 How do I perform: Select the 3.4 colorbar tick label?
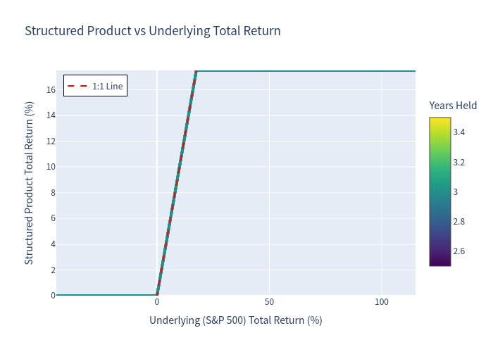coord(458,132)
